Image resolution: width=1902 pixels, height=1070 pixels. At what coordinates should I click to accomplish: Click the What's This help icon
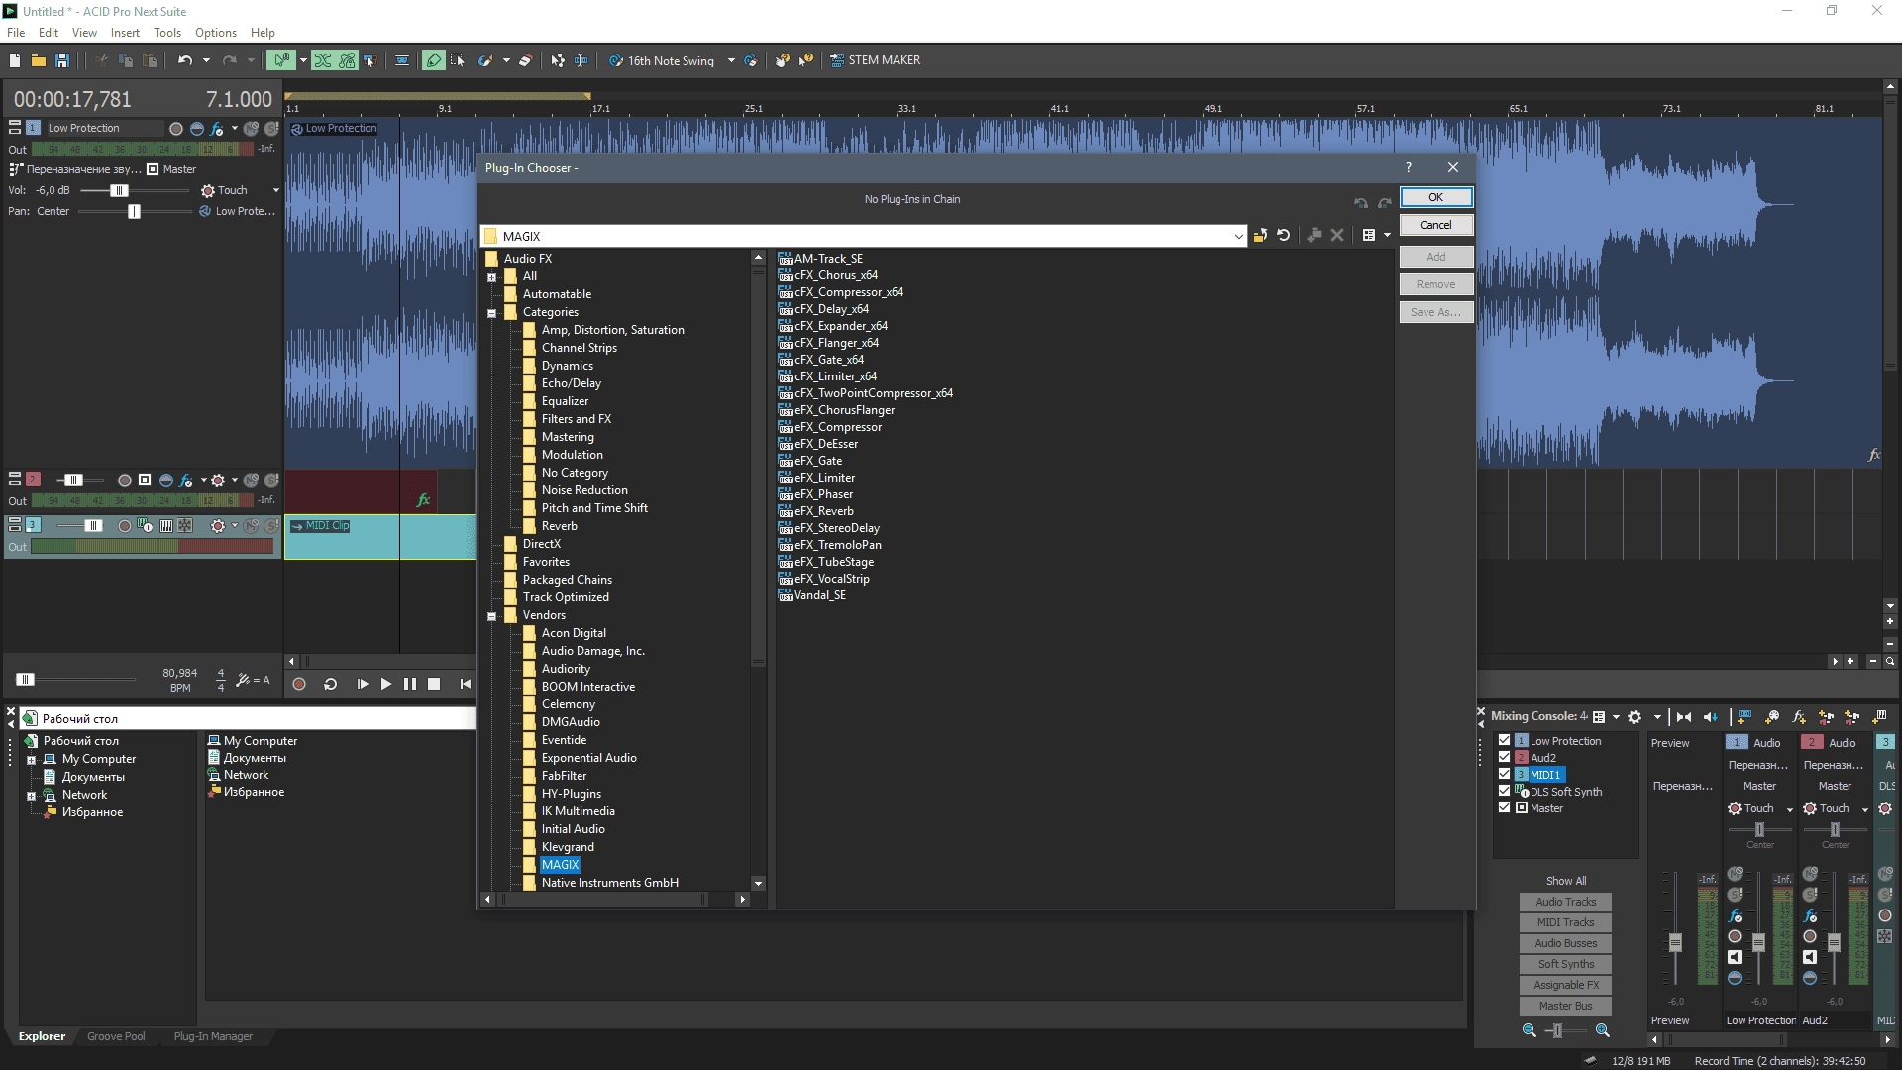click(x=806, y=60)
